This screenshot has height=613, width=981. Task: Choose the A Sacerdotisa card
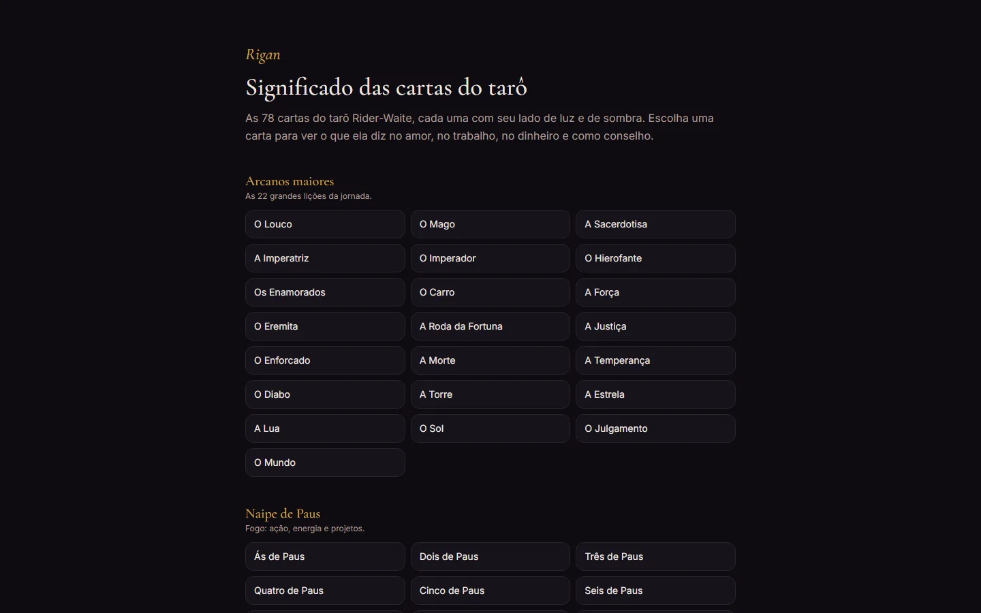click(655, 224)
